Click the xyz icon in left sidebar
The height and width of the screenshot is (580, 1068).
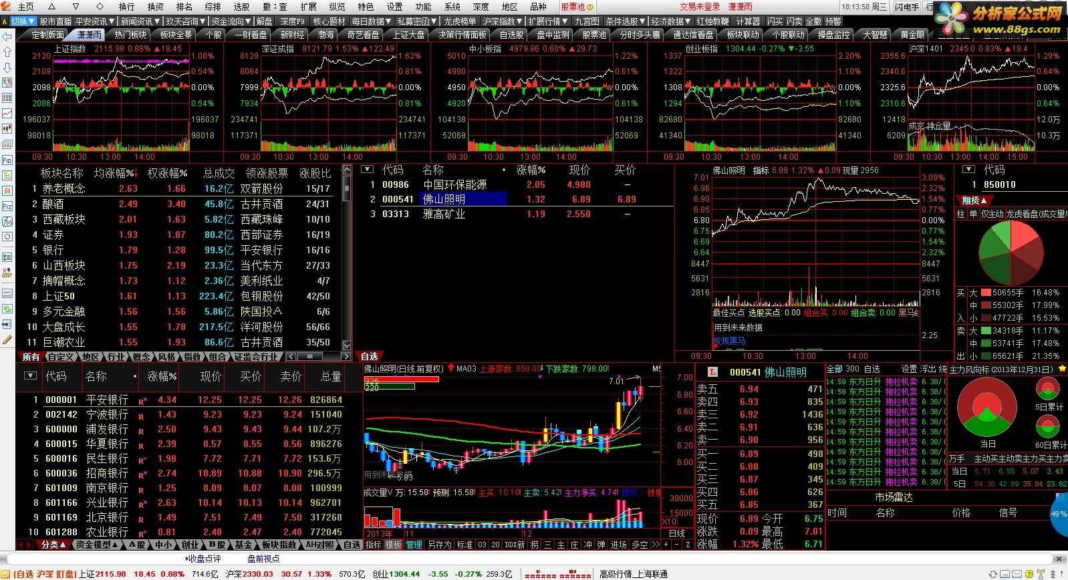point(7,272)
